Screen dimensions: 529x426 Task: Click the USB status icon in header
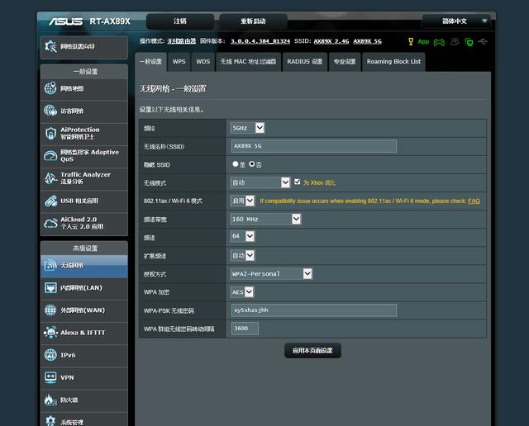pos(483,41)
